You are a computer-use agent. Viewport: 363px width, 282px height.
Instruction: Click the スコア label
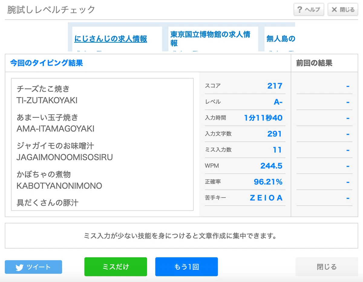(x=213, y=86)
